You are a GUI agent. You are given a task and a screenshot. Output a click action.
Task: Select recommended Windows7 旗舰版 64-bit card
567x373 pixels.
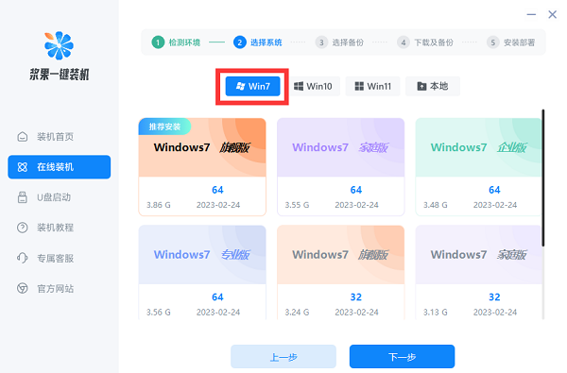pos(202,166)
